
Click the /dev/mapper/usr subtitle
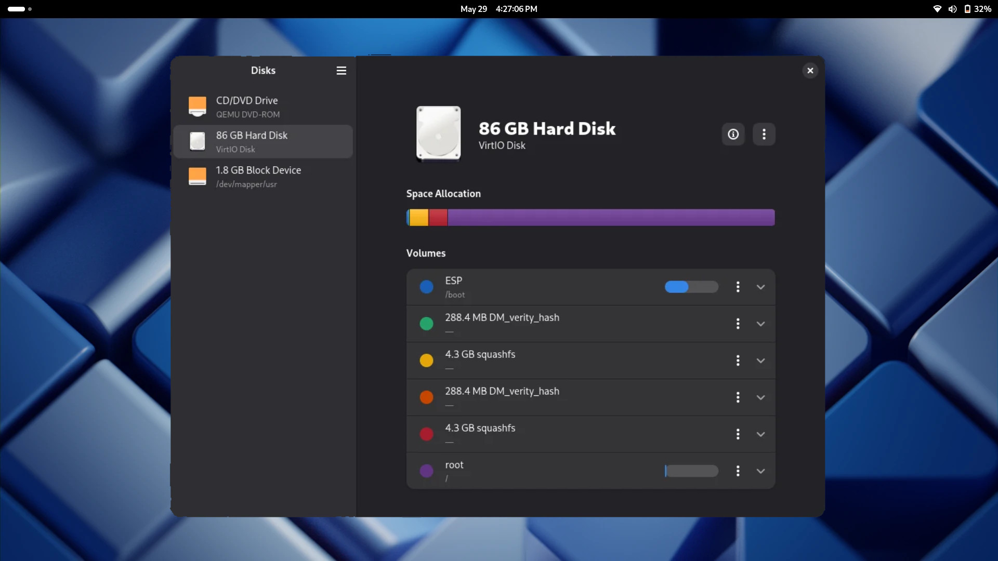click(246, 184)
